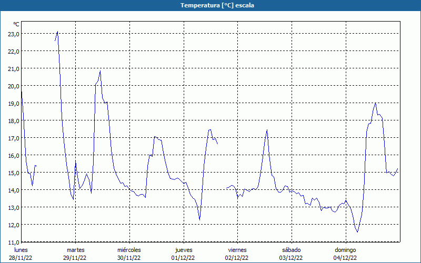Click the Sunday afternoon peak at 19 °C
This screenshot has height=263, width=421.
click(375, 103)
